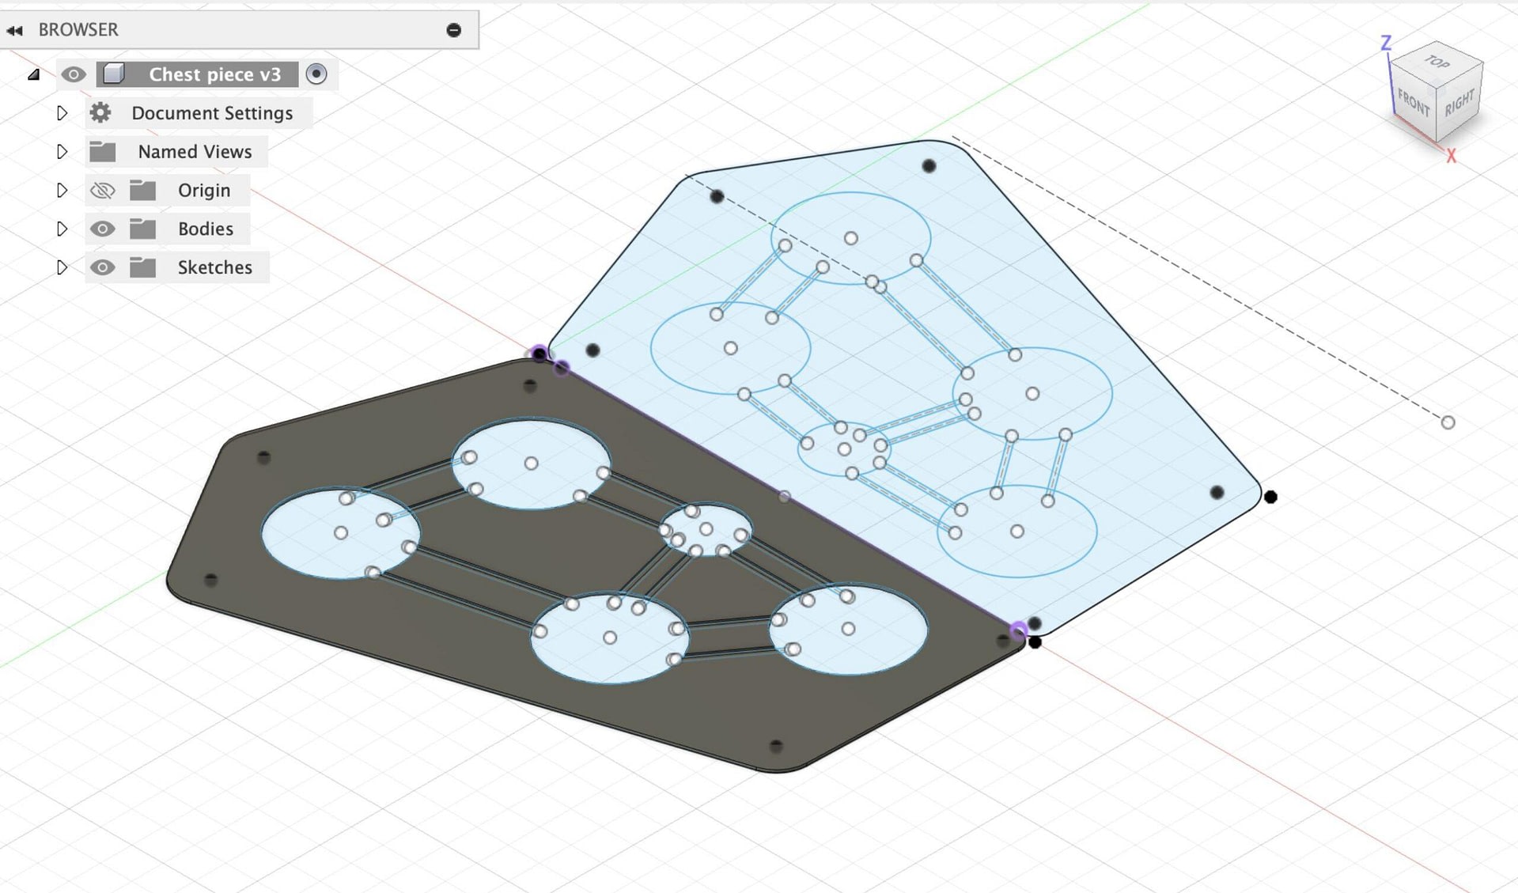Select the Named Views folder icon
The width and height of the screenshot is (1518, 893).
click(x=103, y=151)
